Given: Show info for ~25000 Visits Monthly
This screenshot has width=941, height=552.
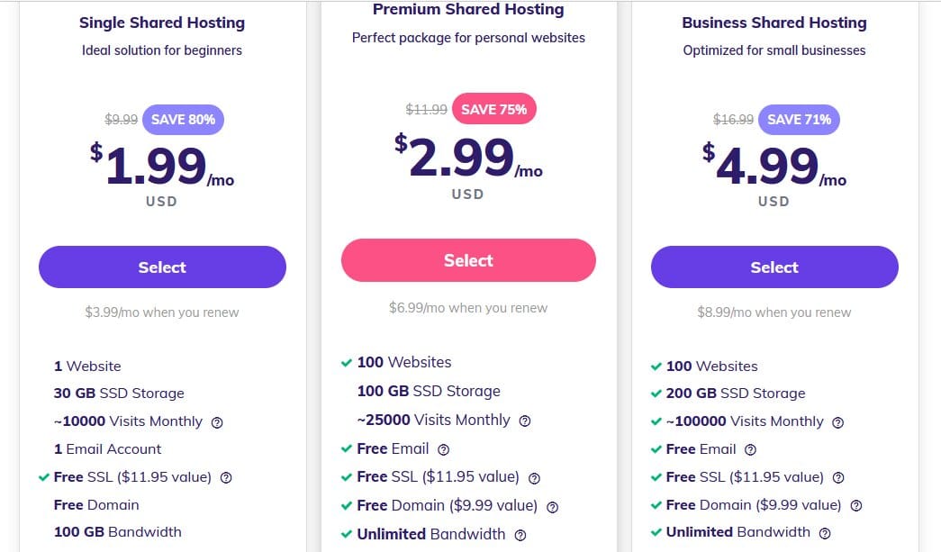Looking at the screenshot, I should [524, 421].
